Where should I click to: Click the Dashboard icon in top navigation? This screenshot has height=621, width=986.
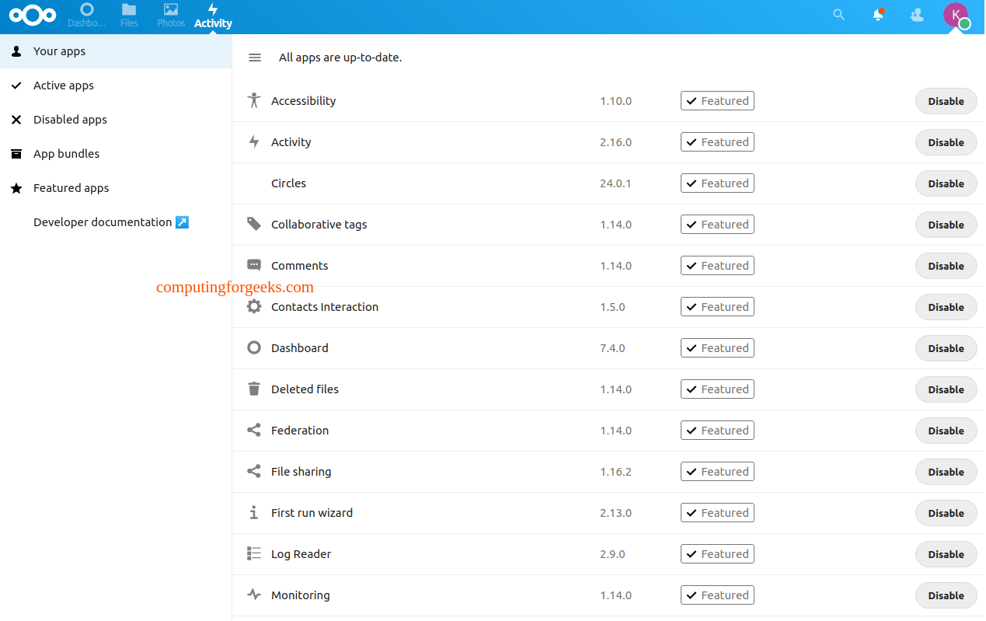(87, 15)
